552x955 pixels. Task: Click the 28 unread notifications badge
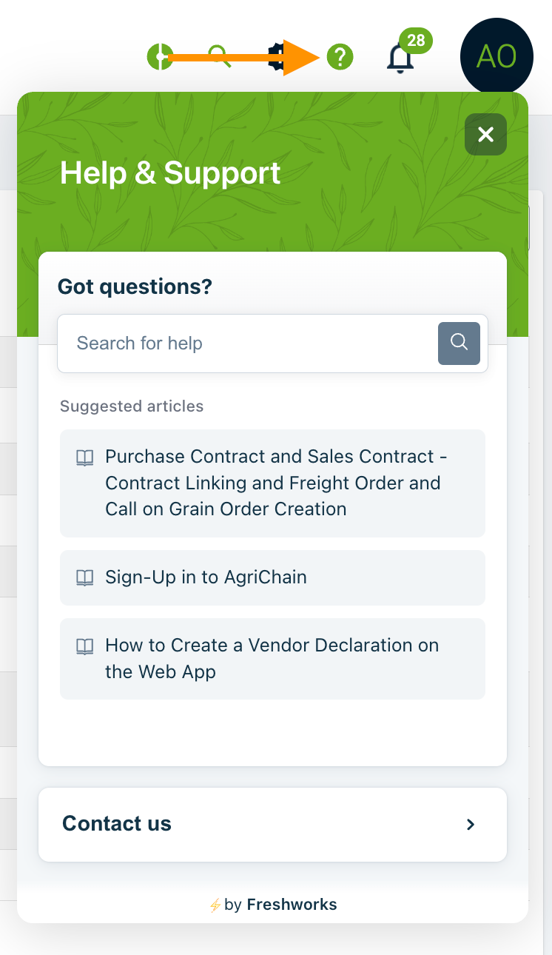[x=416, y=40]
